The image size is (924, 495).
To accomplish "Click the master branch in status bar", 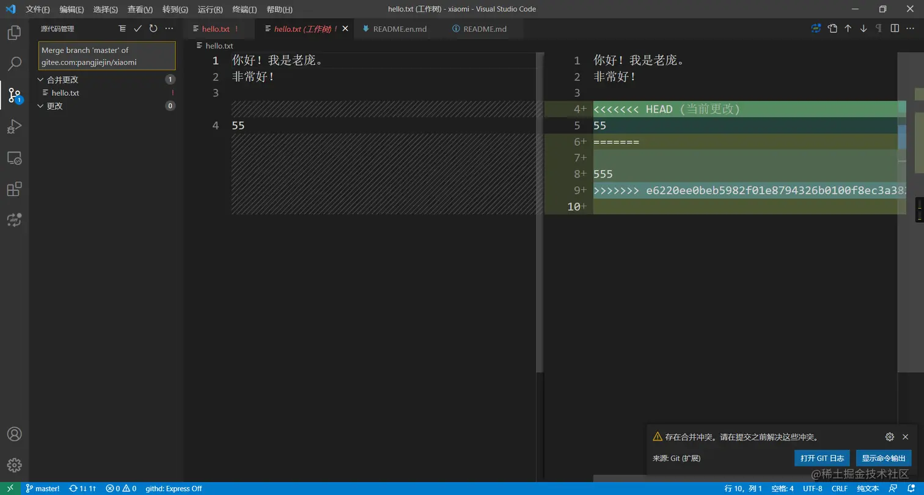I will pyautogui.click(x=43, y=488).
